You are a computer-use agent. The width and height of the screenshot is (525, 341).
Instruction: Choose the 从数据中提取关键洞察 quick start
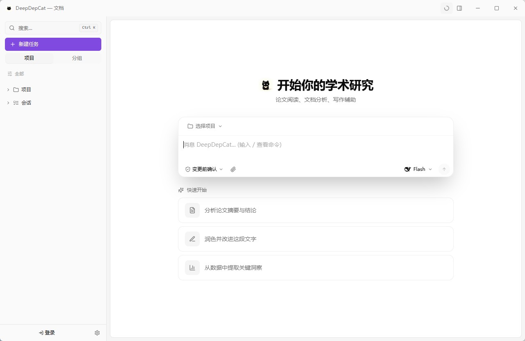click(315, 268)
